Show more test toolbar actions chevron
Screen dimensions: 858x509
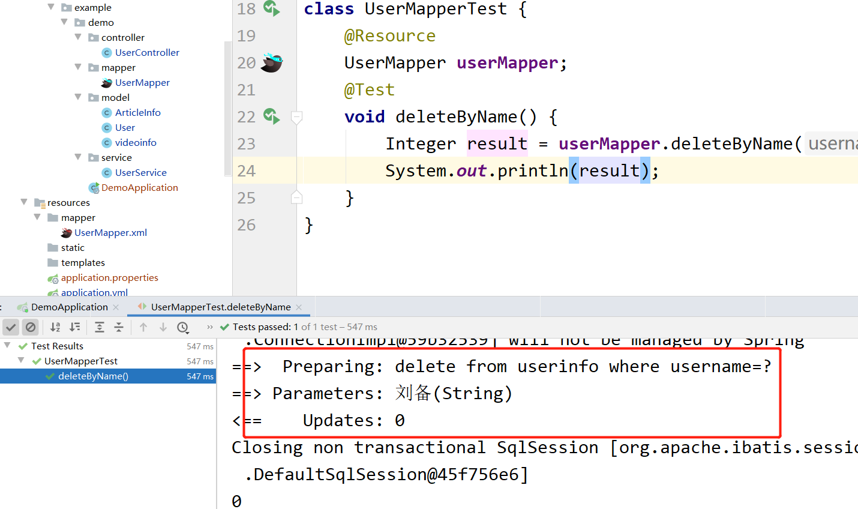coord(209,327)
